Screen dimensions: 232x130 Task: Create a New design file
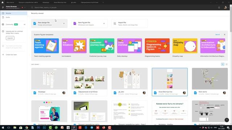point(49,23)
